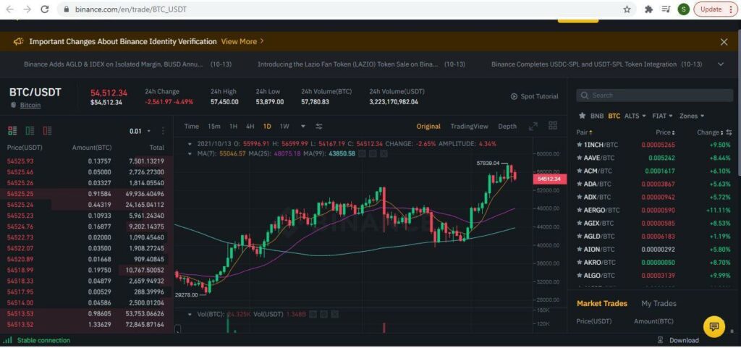Viewport: 741px width, 348px height.
Task: Bookmark this page with the browser star
Action: pos(627,9)
